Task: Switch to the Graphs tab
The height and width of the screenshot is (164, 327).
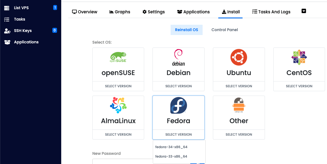Action: pyautogui.click(x=120, y=12)
